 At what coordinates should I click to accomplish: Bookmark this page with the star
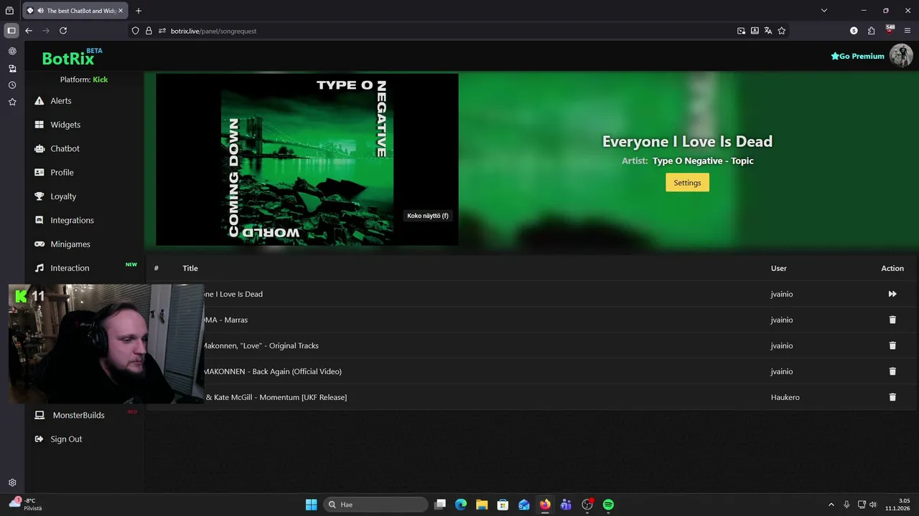click(782, 31)
